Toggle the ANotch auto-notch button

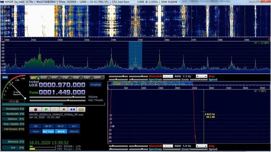click(x=74, y=131)
